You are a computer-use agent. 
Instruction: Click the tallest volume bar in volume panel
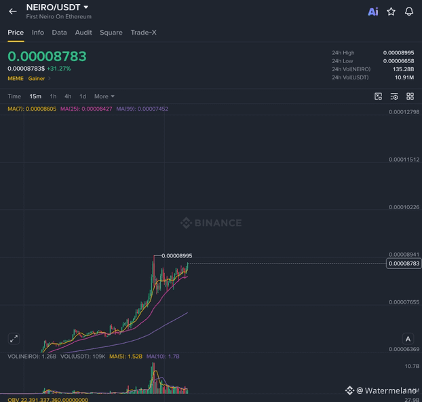point(154,378)
